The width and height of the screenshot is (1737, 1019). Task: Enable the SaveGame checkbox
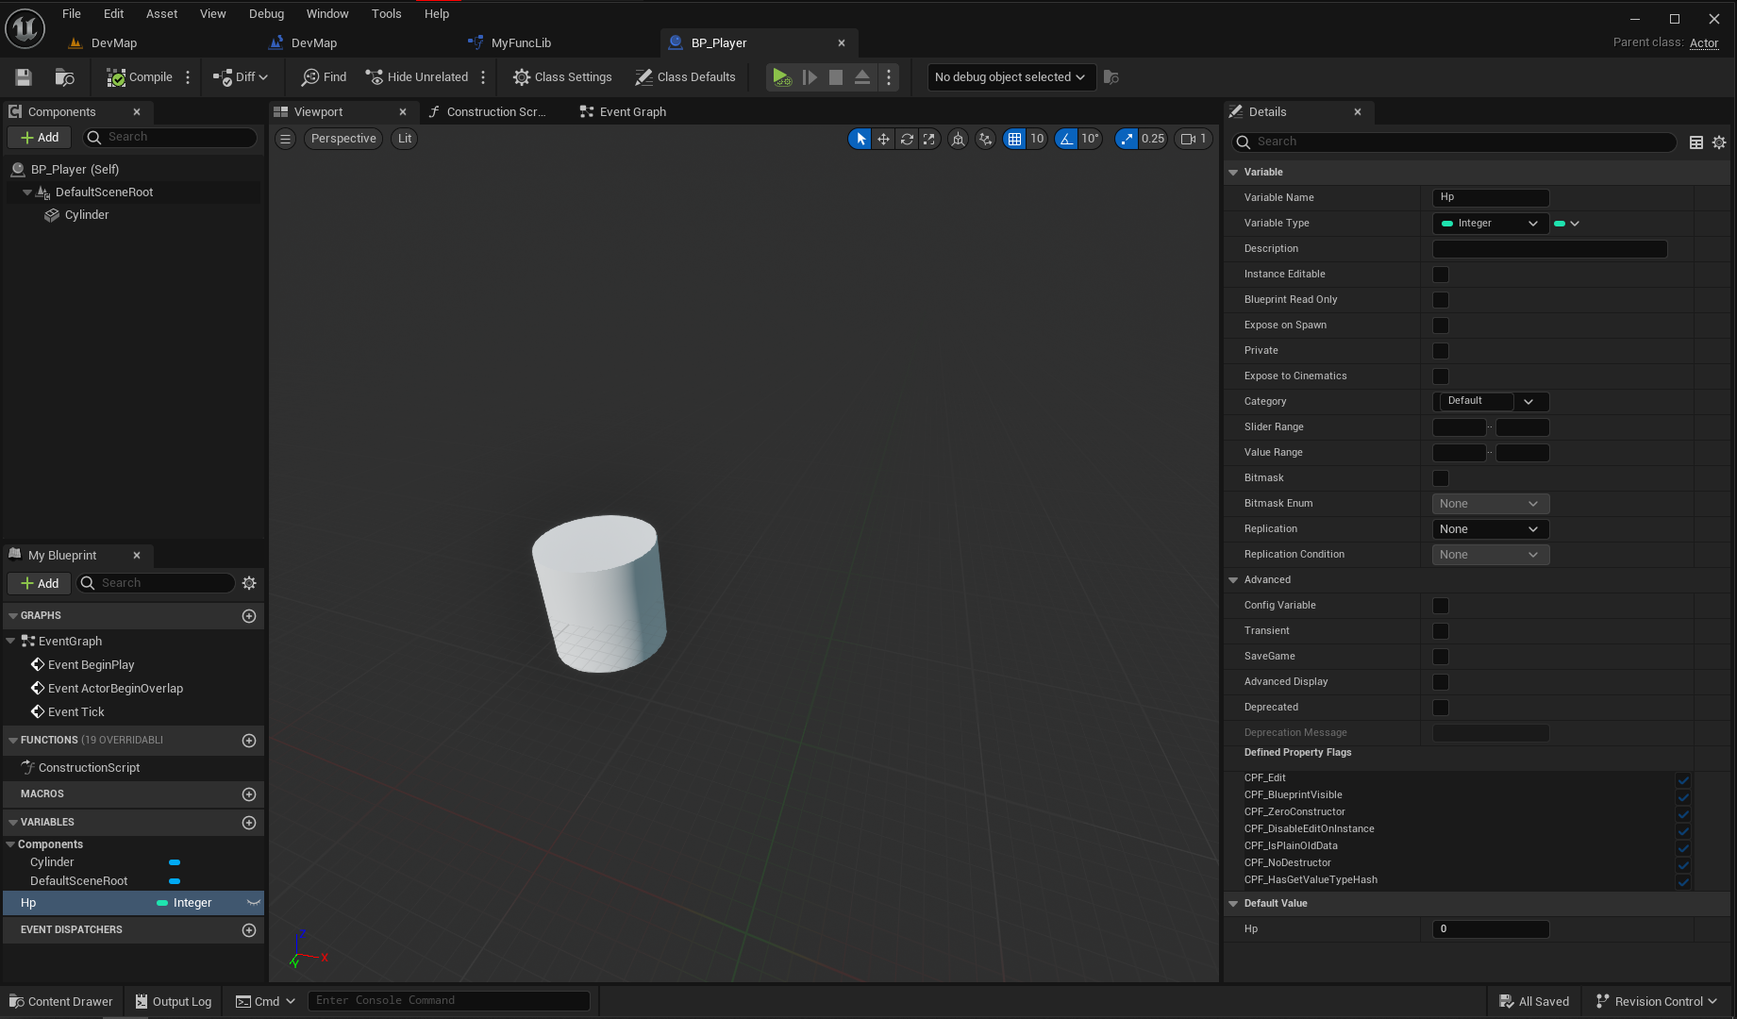click(1440, 657)
